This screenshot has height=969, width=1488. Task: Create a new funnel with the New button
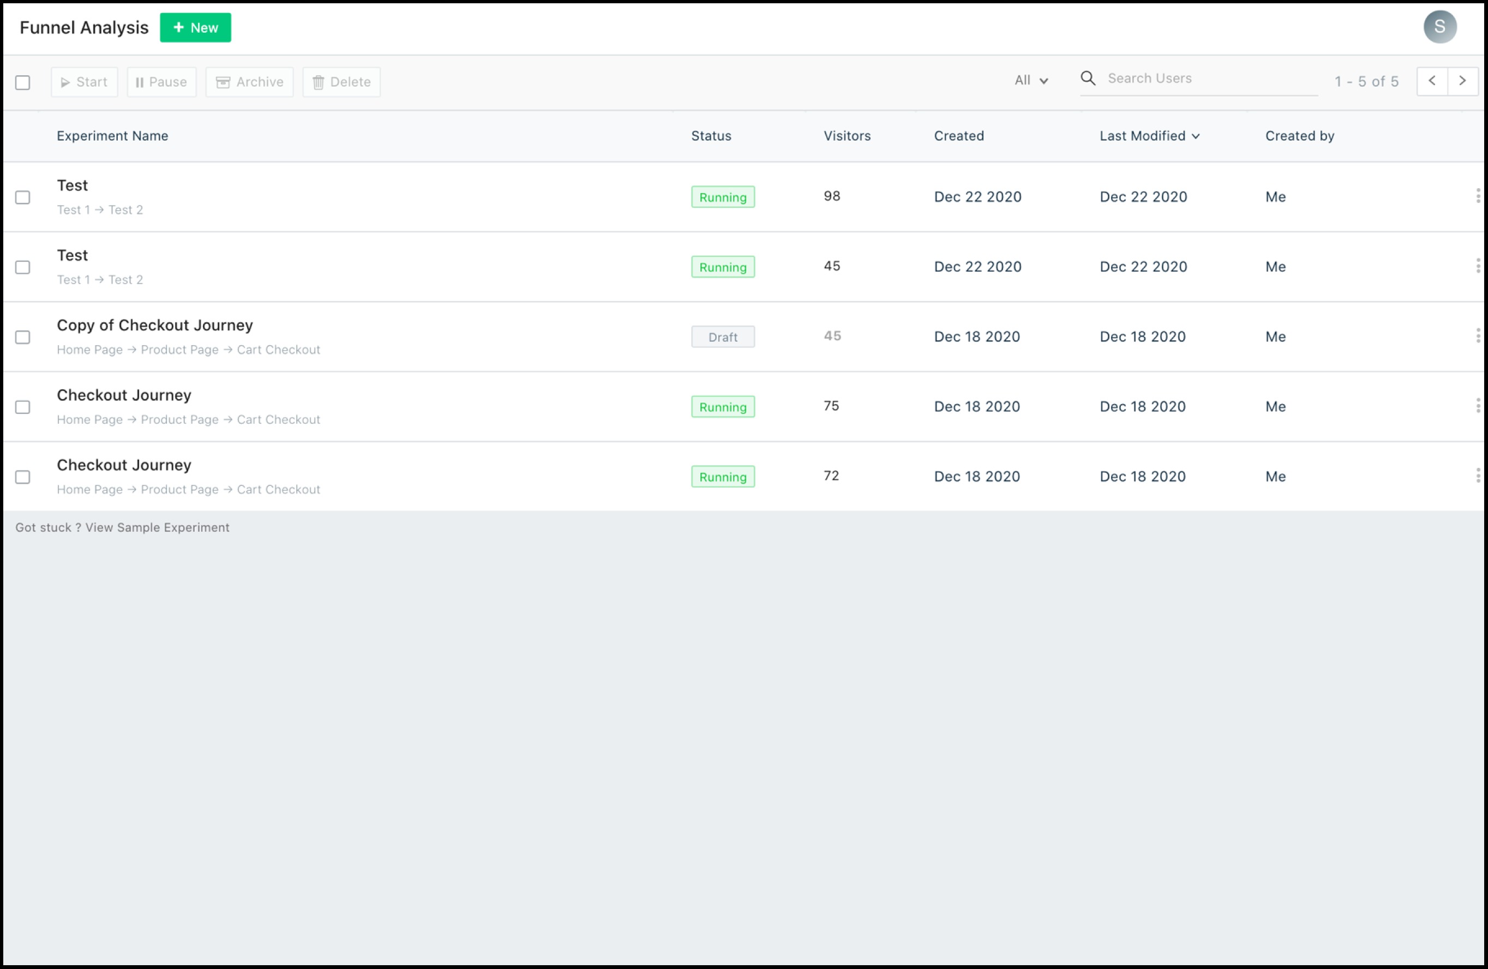196,27
